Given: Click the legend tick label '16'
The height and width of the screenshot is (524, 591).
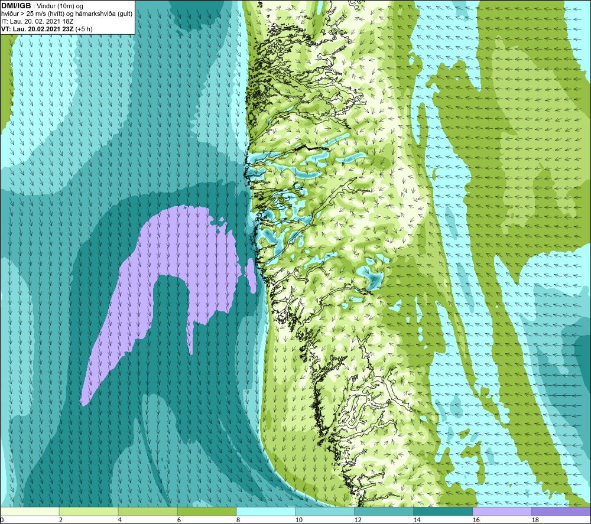Looking at the screenshot, I should (476, 520).
